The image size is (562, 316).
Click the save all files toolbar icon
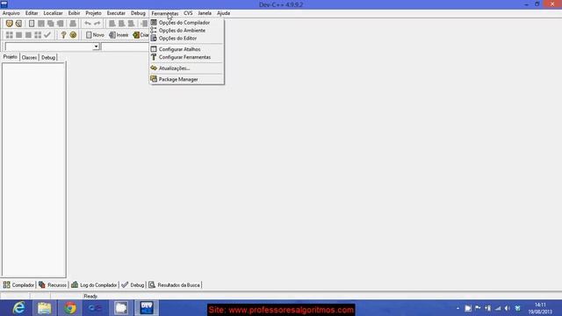(x=51, y=24)
